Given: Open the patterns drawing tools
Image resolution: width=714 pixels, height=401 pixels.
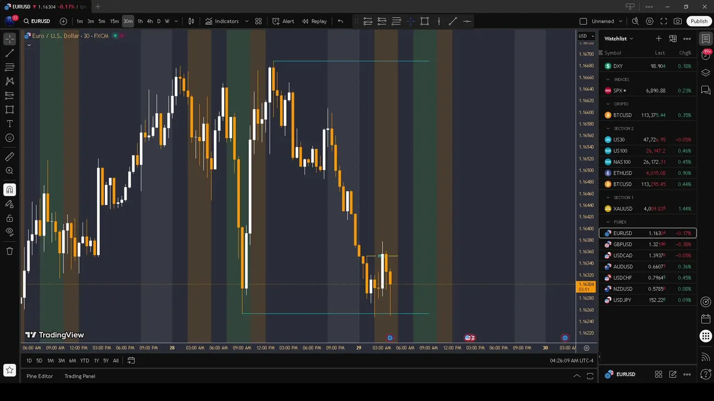Looking at the screenshot, I should pos(9,81).
